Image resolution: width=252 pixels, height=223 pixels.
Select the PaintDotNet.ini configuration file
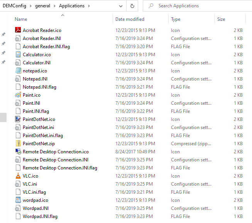pyautogui.click(x=38, y=127)
